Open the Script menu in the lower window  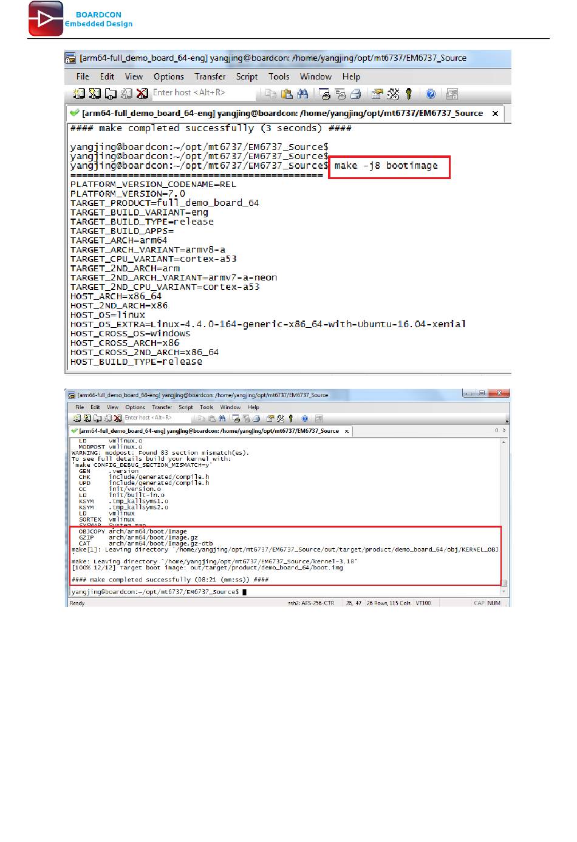point(186,407)
